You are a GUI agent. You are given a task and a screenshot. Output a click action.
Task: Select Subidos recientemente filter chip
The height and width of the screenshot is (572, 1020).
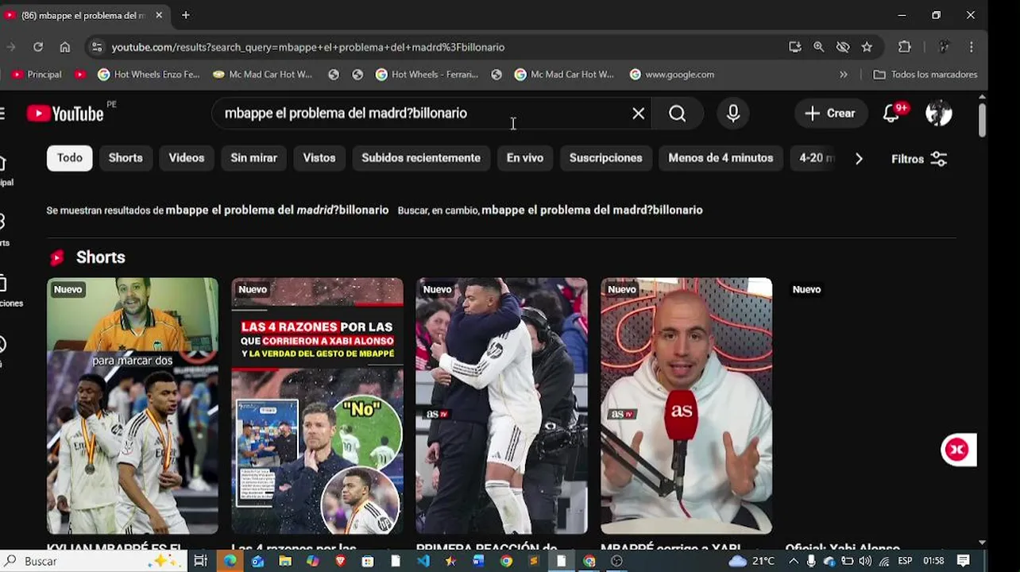[x=421, y=158]
